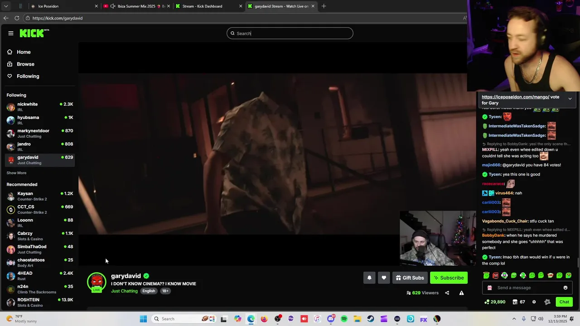Focus the Kick search box

[290, 33]
